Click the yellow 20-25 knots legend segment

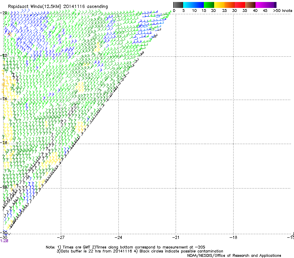219,5
